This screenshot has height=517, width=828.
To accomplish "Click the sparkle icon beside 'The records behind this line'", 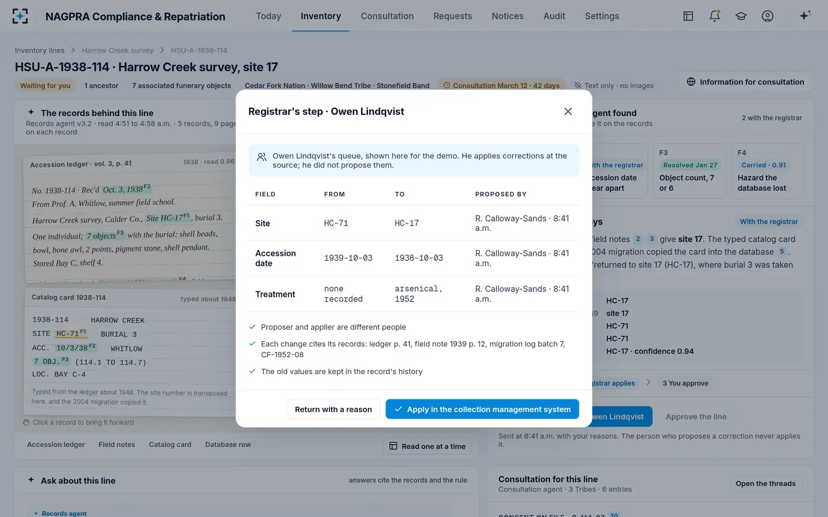I will coord(31,113).
